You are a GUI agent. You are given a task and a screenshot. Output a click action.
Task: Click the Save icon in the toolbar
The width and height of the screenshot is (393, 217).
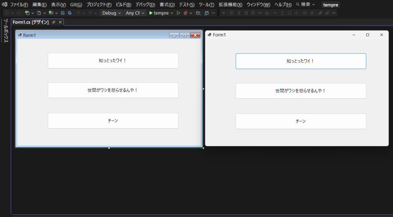[x=63, y=13]
